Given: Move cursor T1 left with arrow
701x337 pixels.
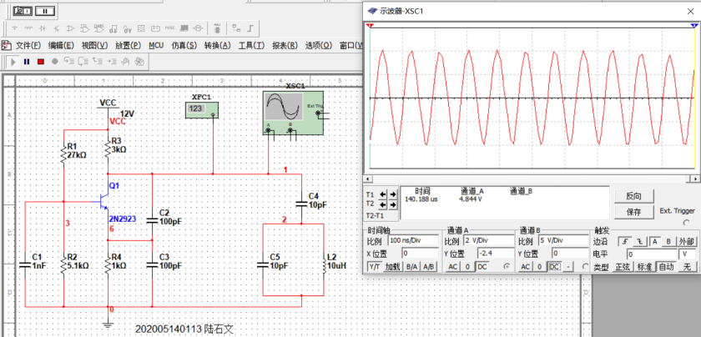Looking at the screenshot, I should tap(383, 194).
